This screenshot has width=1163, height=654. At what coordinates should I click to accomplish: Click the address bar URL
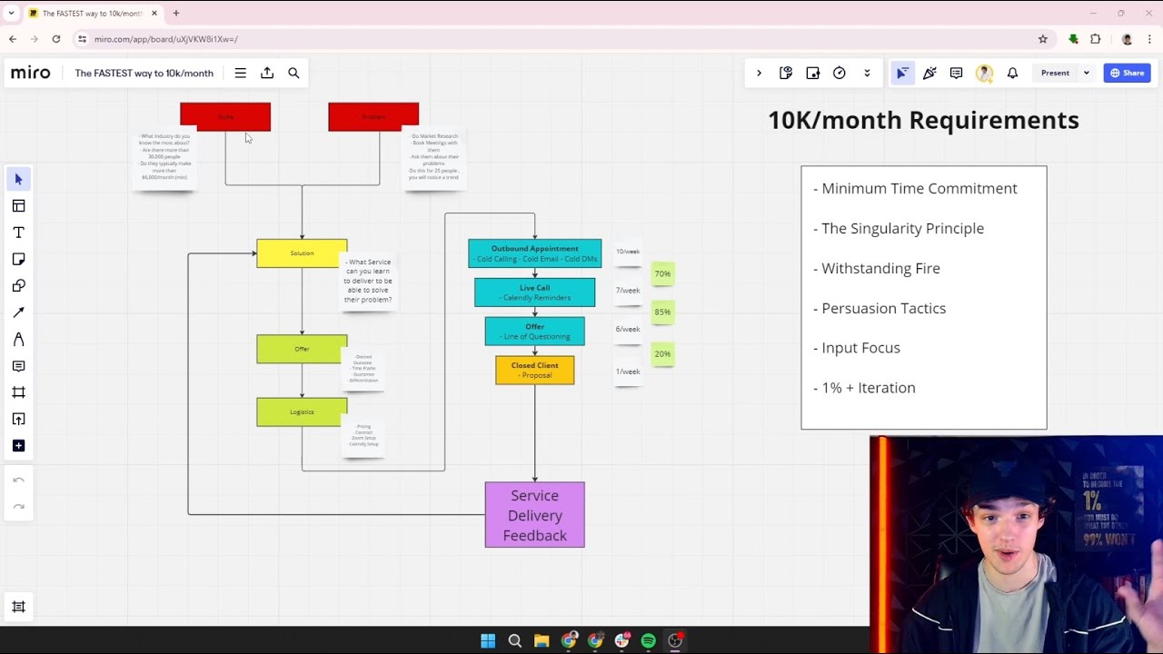166,39
